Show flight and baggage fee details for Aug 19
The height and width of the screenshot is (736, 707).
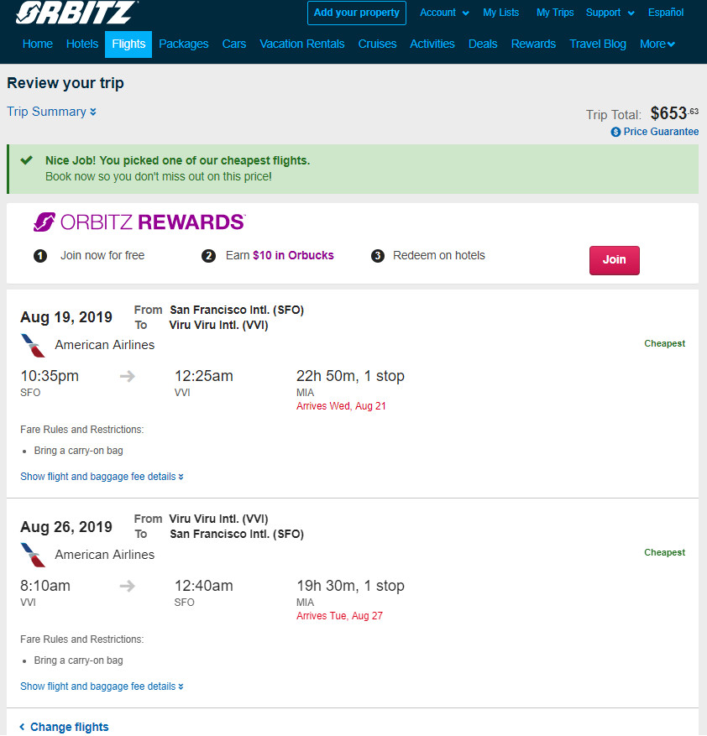(102, 477)
